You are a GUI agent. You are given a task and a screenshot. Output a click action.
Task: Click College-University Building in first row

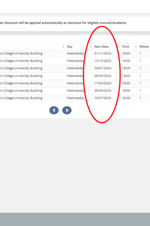tap(22, 53)
